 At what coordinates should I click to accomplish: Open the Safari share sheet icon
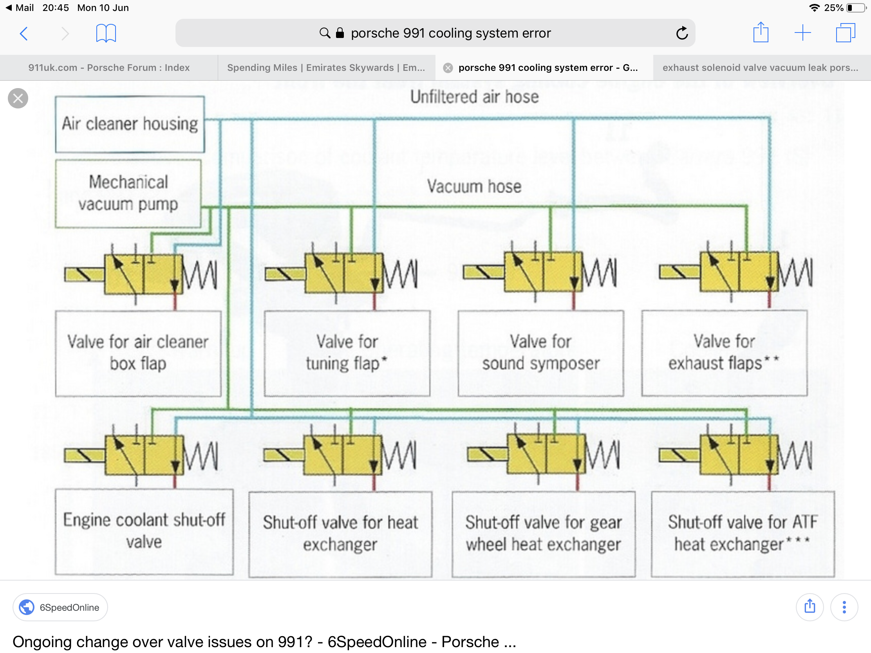[x=760, y=32]
